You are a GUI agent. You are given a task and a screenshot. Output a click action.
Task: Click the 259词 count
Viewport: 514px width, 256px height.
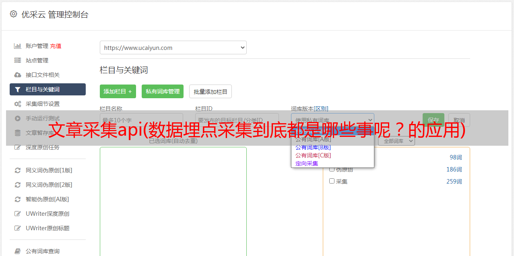454,182
